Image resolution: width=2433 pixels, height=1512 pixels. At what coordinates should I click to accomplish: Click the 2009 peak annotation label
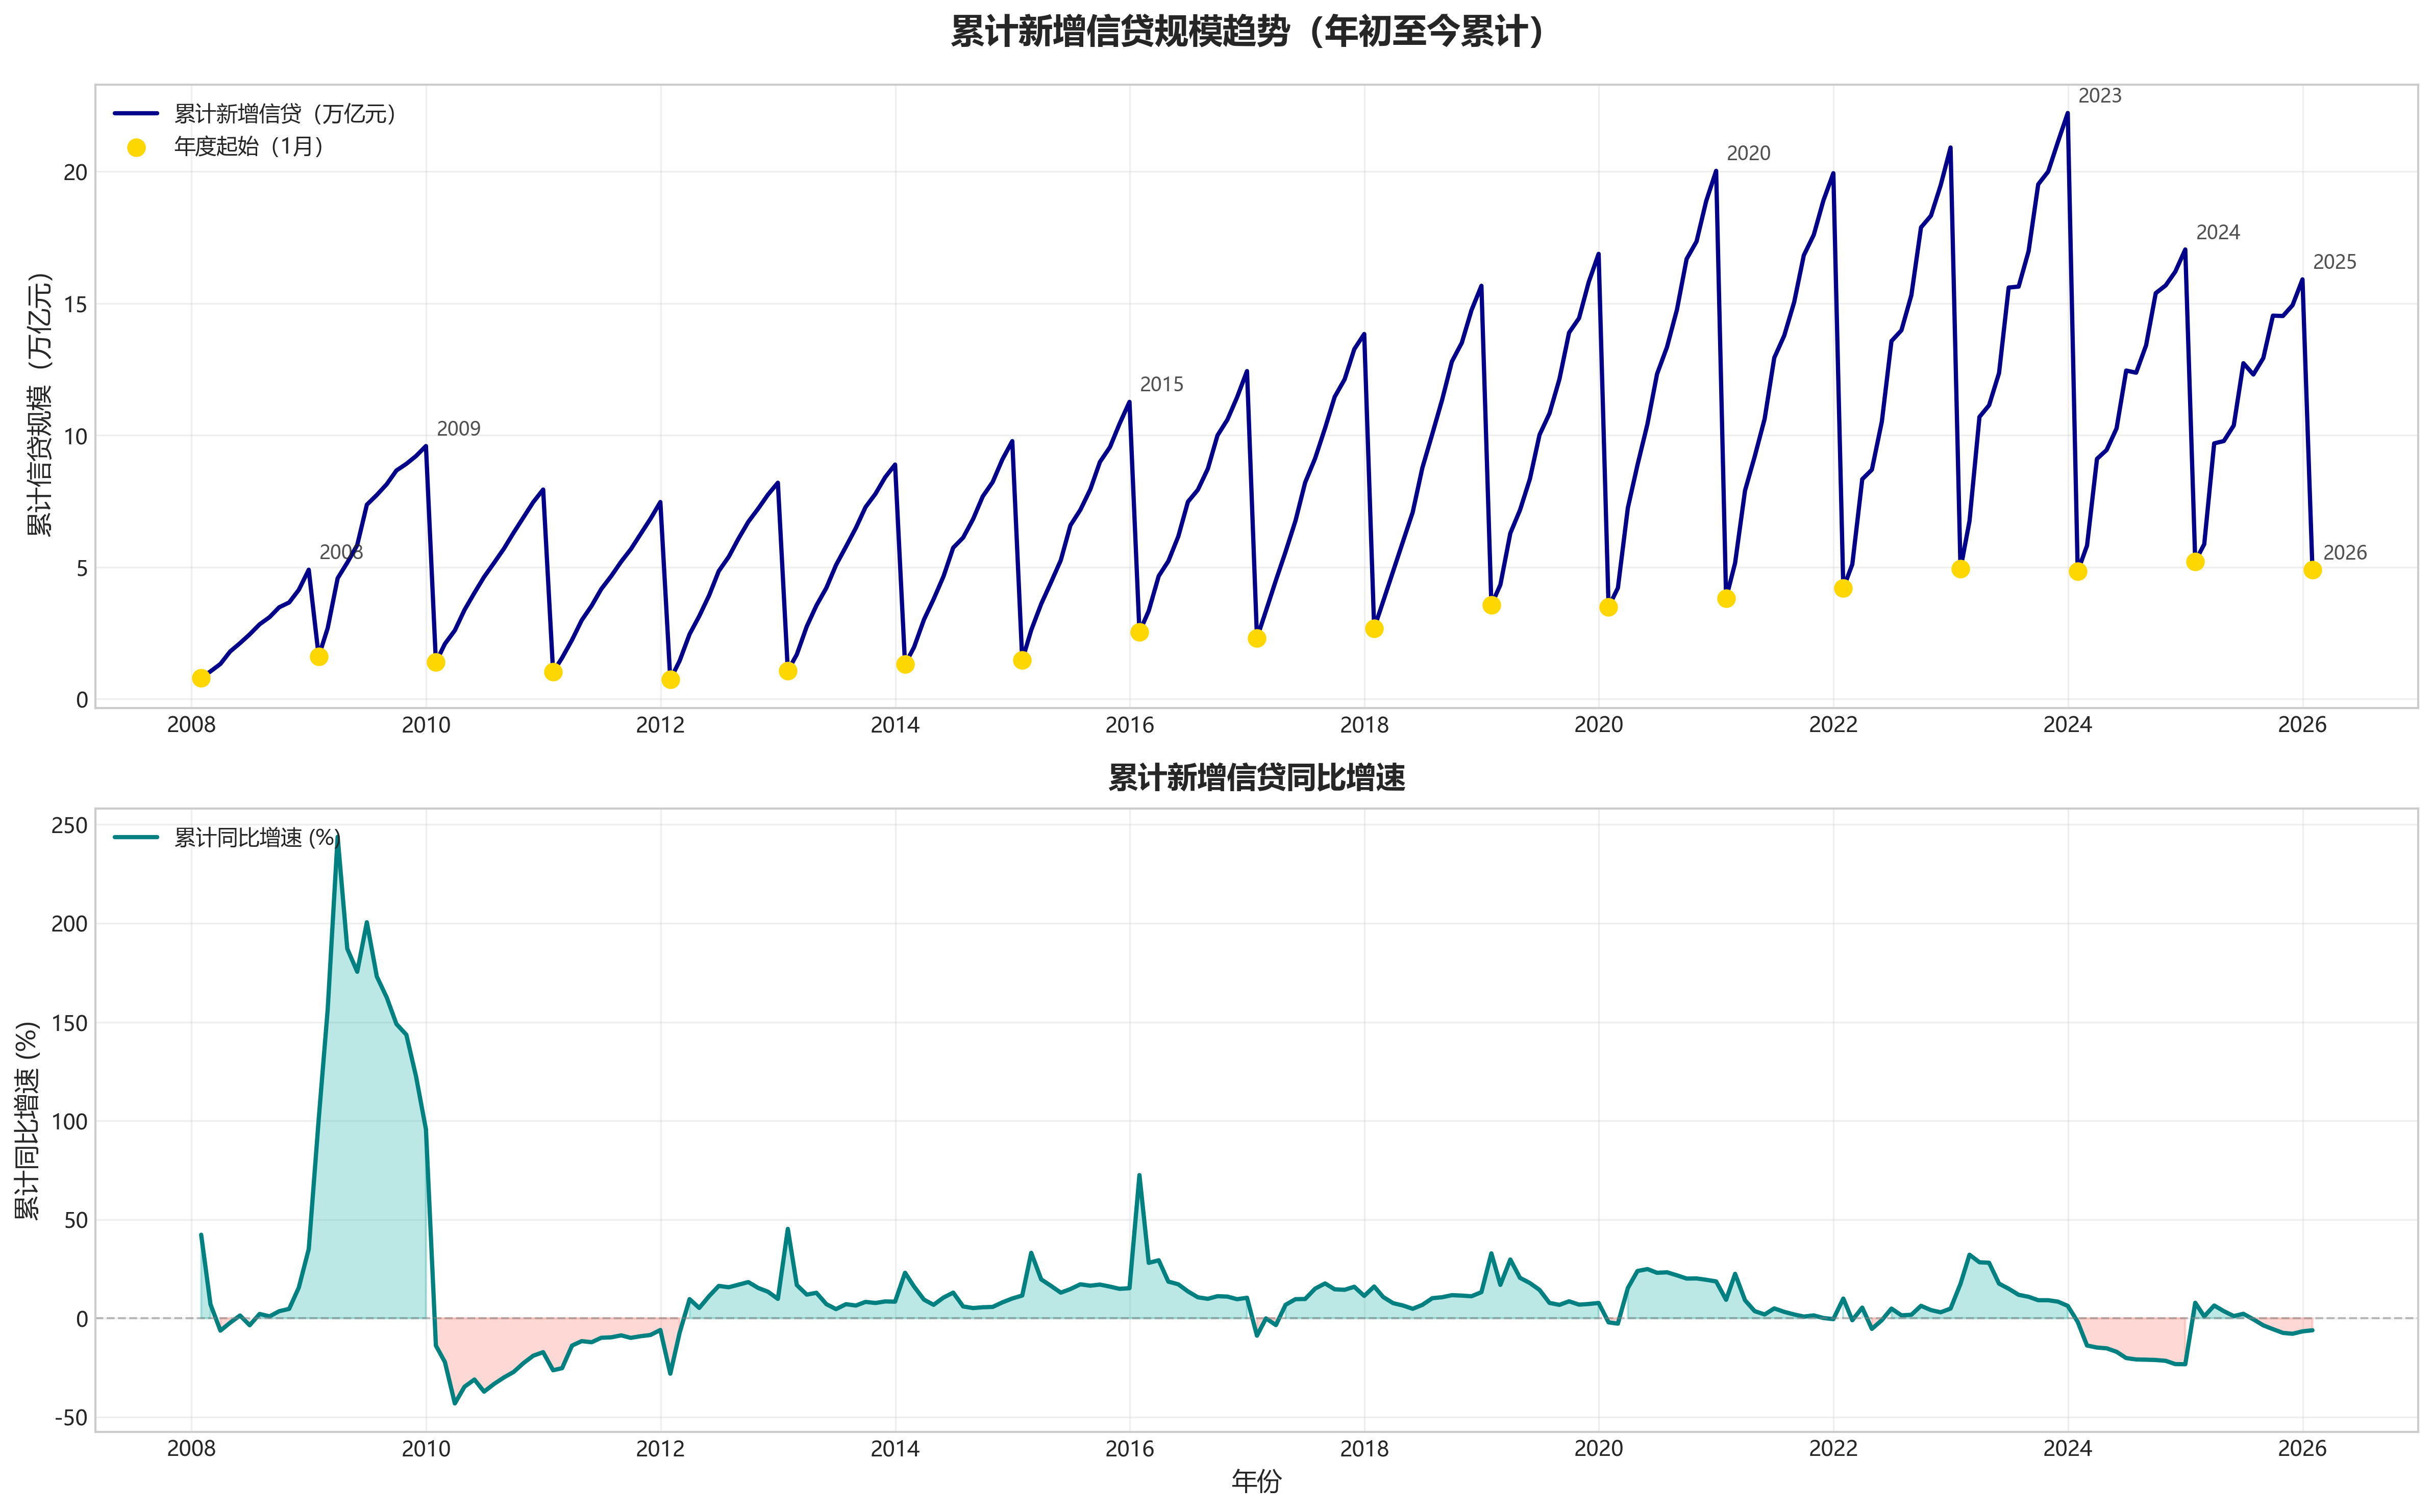pos(458,429)
